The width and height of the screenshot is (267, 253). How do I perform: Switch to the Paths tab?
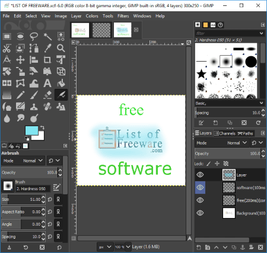click(245, 133)
